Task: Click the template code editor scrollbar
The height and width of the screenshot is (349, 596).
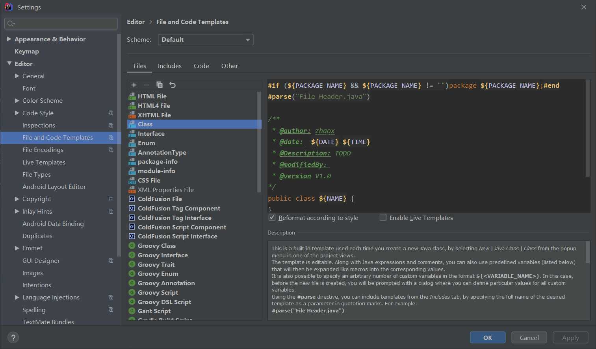Action: (x=588, y=128)
